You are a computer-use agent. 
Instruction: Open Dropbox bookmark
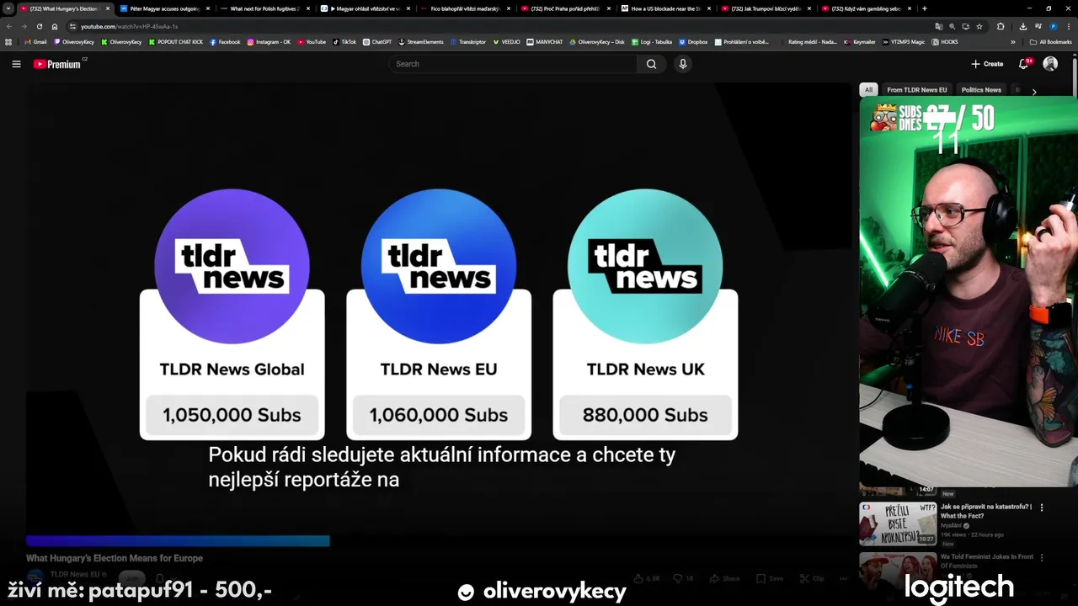tap(693, 41)
